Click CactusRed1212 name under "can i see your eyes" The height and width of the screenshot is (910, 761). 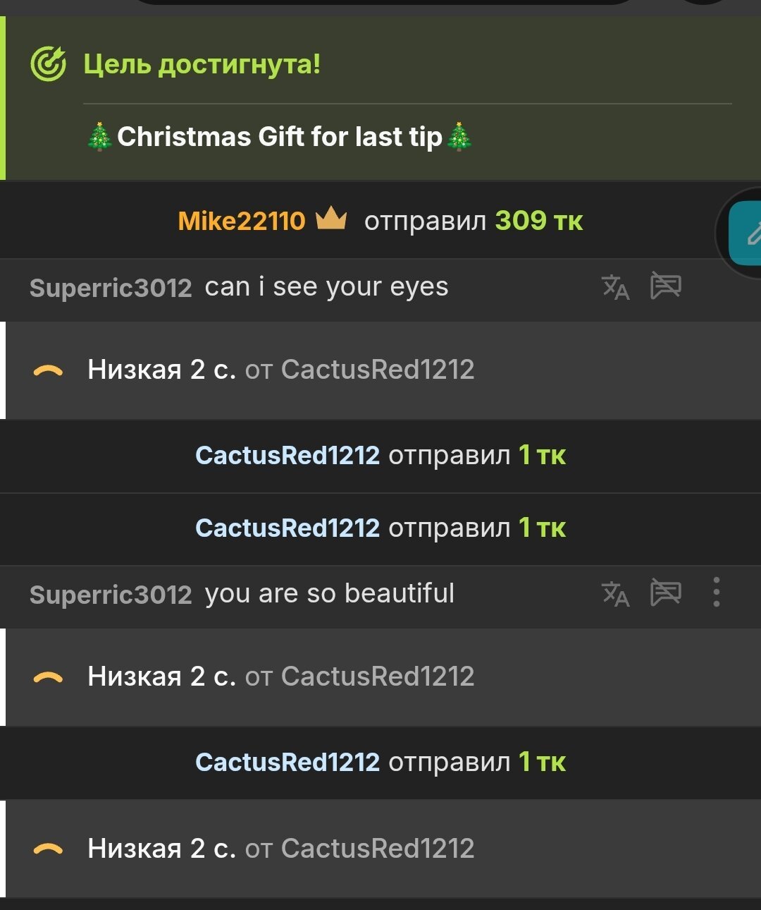click(x=378, y=370)
